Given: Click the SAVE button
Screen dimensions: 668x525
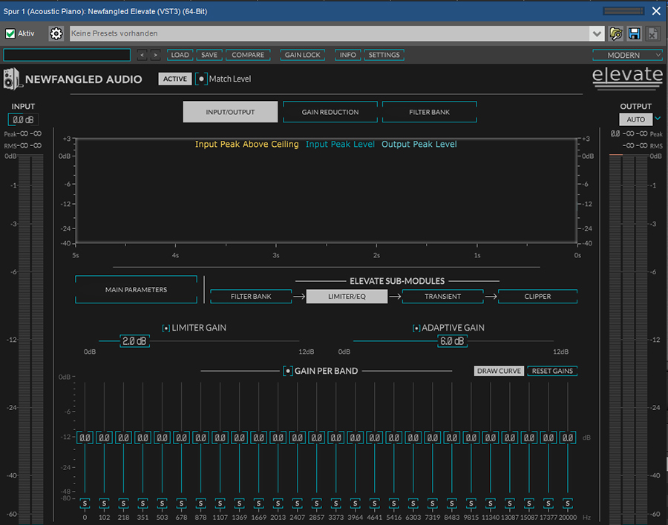Looking at the screenshot, I should pos(209,55).
